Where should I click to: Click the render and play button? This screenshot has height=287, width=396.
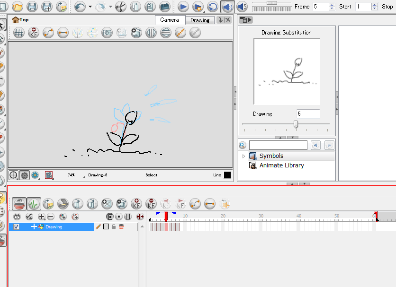(x=198, y=7)
